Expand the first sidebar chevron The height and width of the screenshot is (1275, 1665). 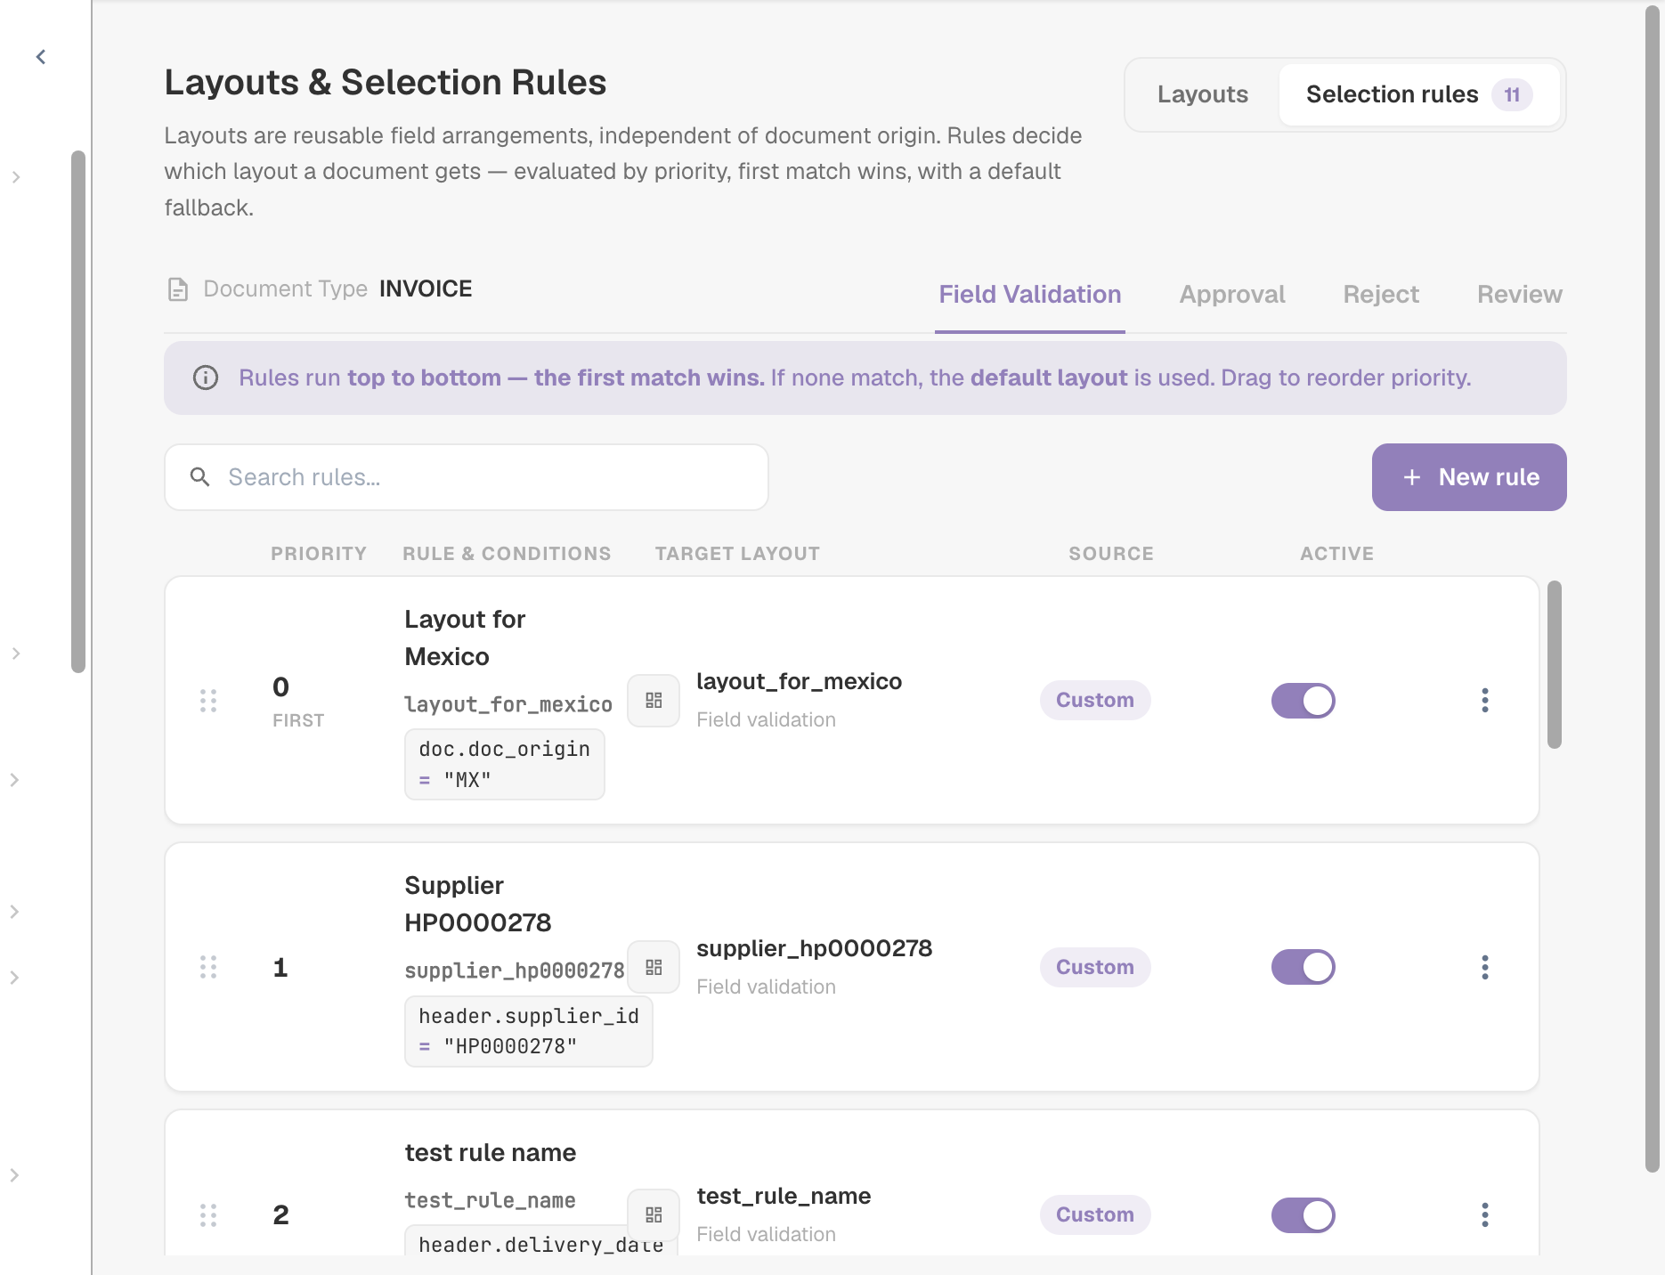(x=15, y=177)
